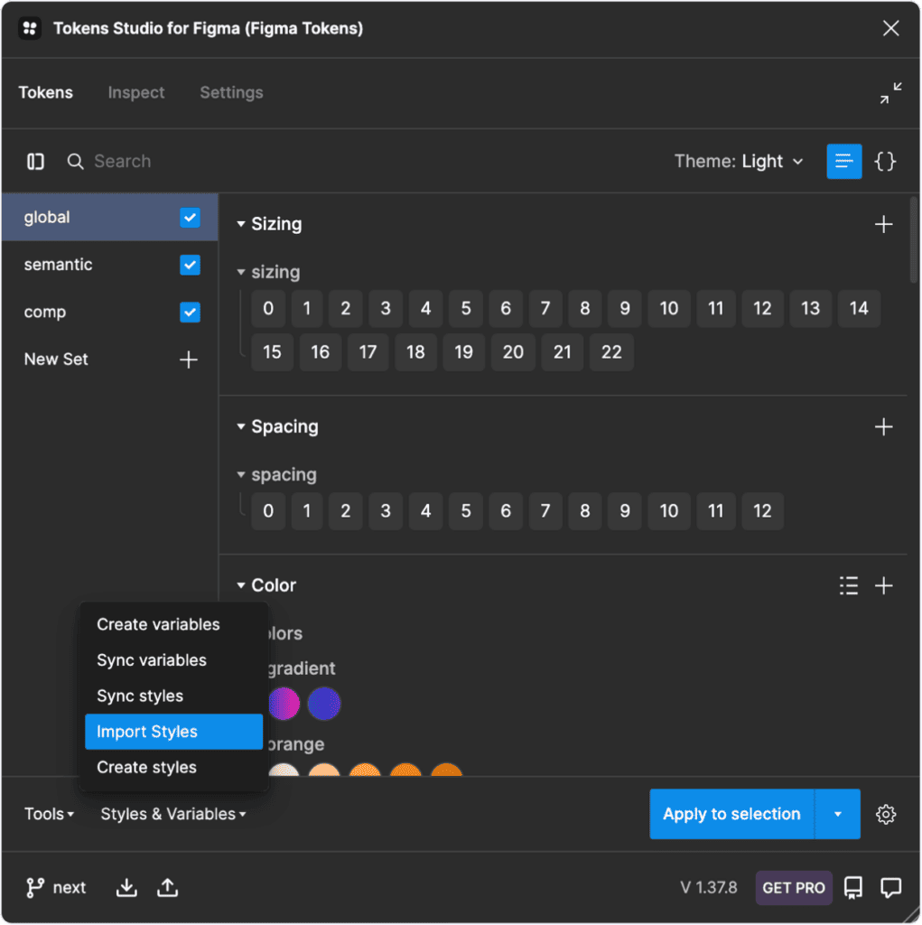Image resolution: width=922 pixels, height=925 pixels.
Task: Switch to the Inspect tab
Action: (136, 93)
